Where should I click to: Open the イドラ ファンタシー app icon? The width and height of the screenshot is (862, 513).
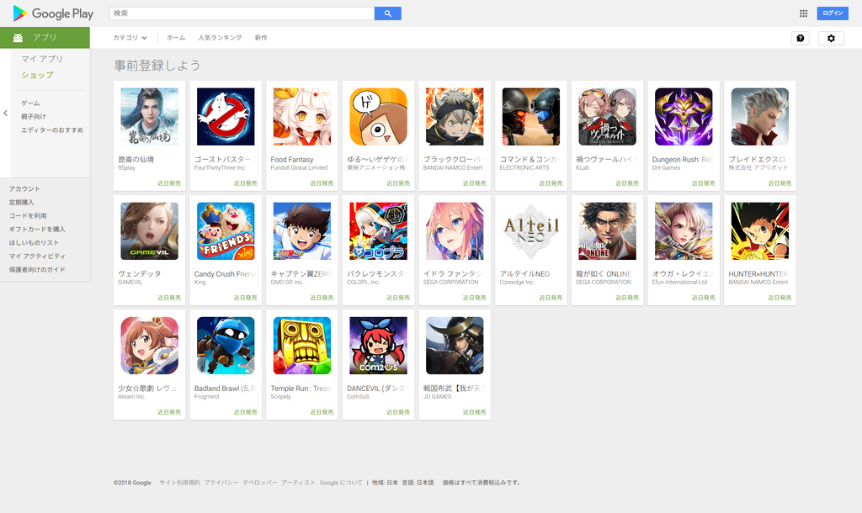tap(455, 231)
